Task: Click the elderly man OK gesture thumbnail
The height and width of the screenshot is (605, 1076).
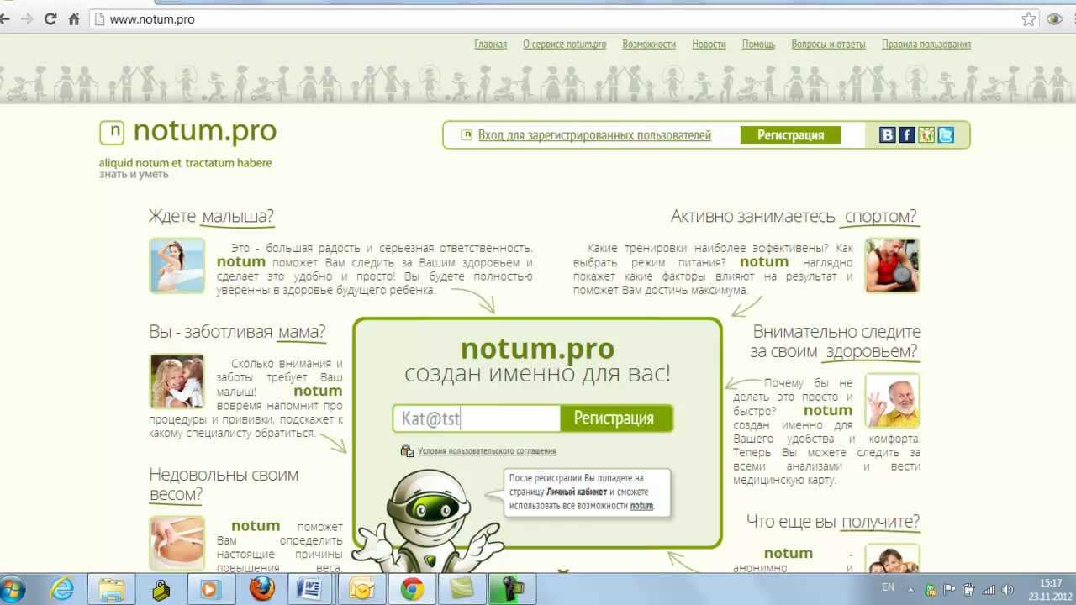Action: coord(893,401)
